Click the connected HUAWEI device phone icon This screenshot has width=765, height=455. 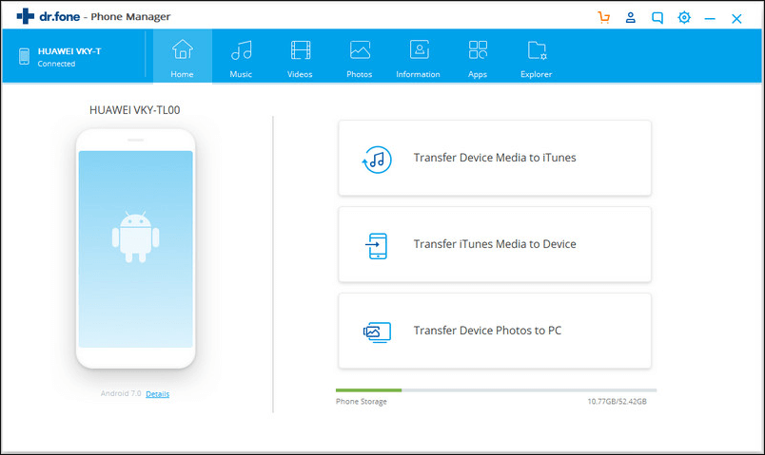tap(25, 57)
